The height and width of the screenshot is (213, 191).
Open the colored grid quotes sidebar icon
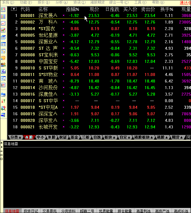(x=3, y=17)
